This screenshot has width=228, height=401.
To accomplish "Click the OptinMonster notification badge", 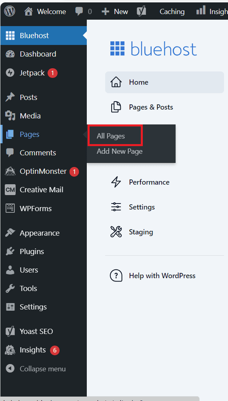I will [x=74, y=172].
